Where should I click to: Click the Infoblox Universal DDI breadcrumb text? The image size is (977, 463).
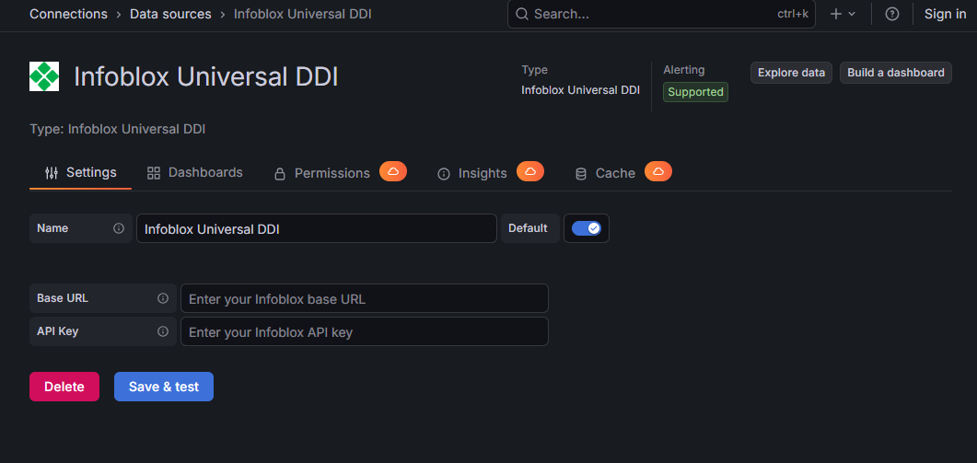(x=303, y=14)
